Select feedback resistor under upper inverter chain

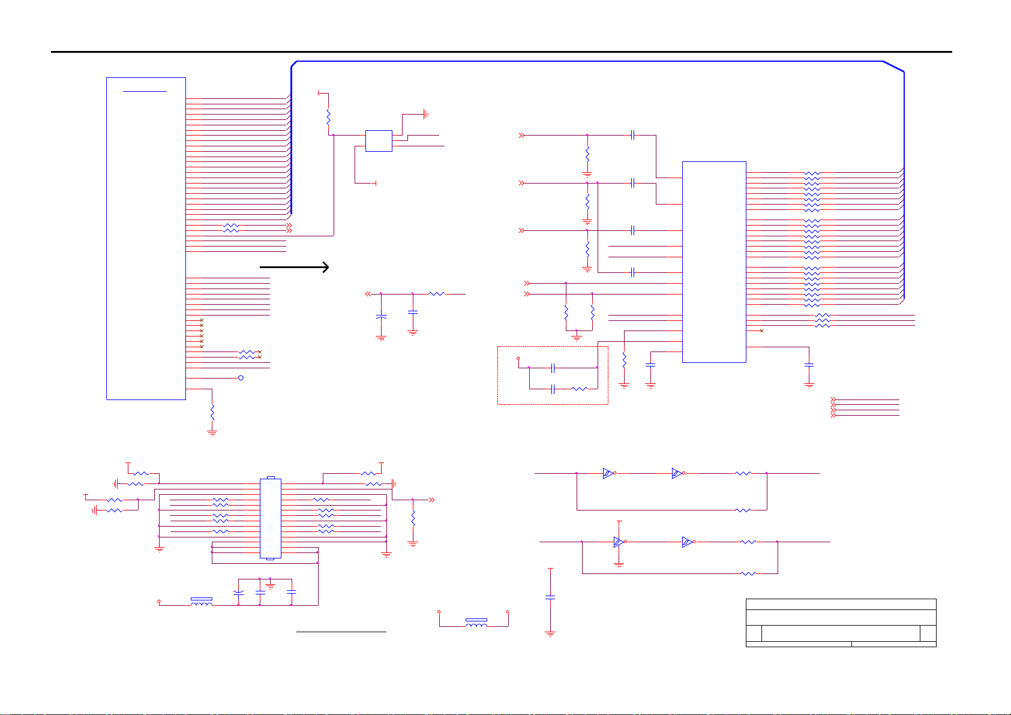pyautogui.click(x=743, y=510)
